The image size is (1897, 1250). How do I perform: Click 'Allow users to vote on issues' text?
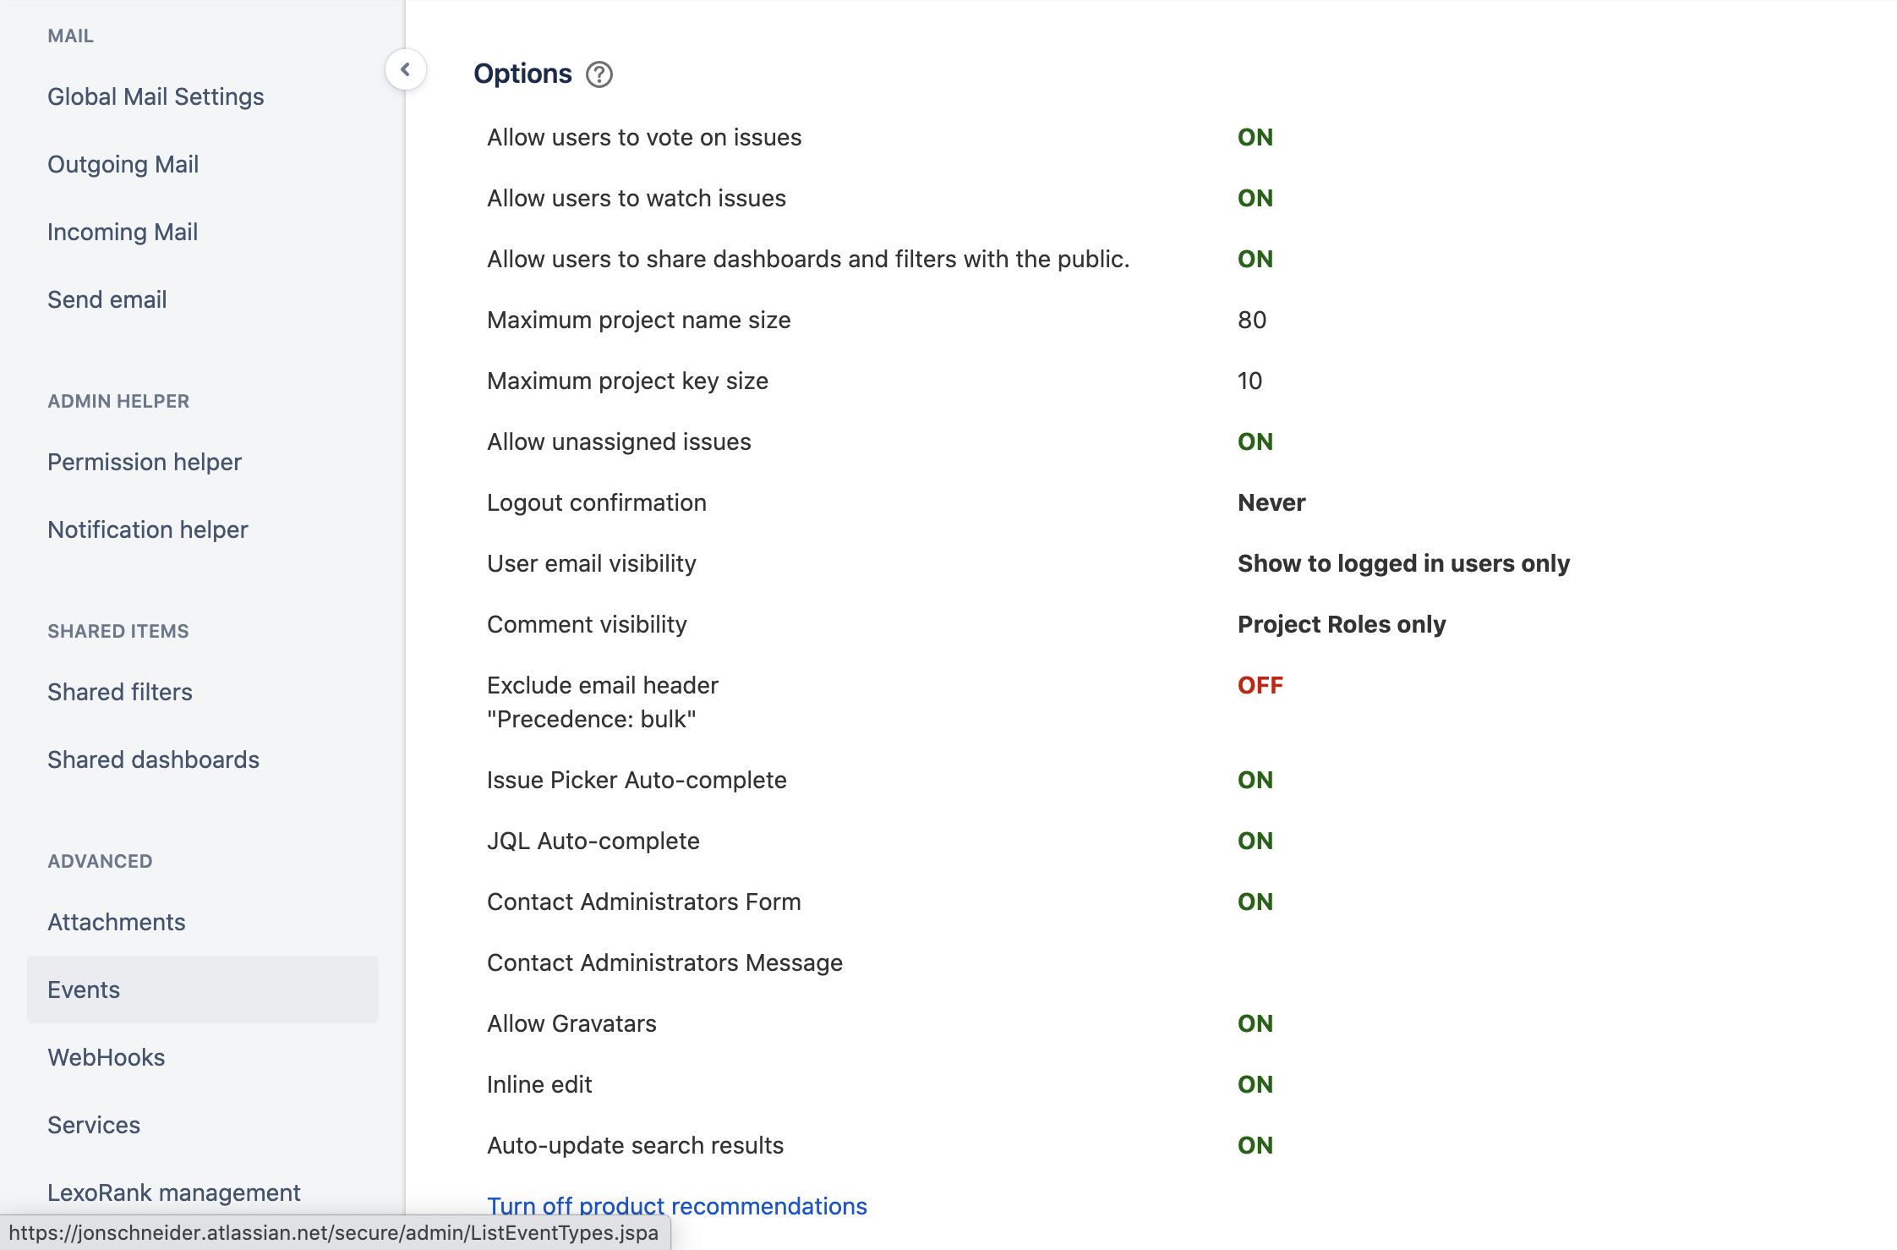(644, 137)
